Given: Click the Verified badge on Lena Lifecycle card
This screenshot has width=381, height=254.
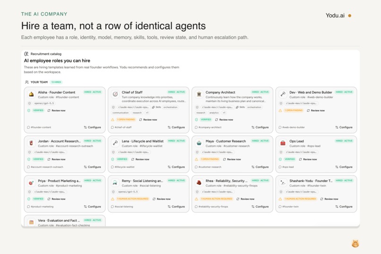Looking at the screenshot, I should pyautogui.click(x=122, y=159).
